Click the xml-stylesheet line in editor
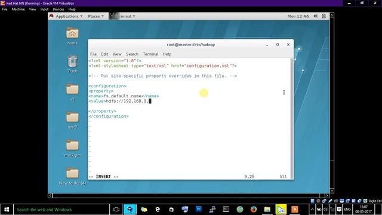The width and height of the screenshot is (382, 215). tap(163, 66)
